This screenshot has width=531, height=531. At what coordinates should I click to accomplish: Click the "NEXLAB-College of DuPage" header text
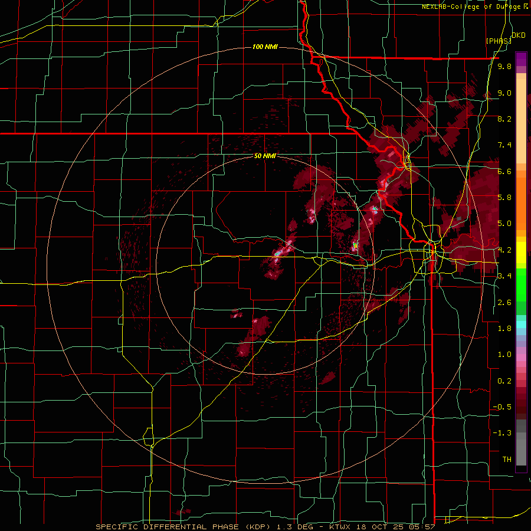coord(473,6)
